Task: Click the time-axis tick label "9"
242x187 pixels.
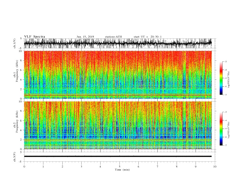Action: click(x=196, y=167)
